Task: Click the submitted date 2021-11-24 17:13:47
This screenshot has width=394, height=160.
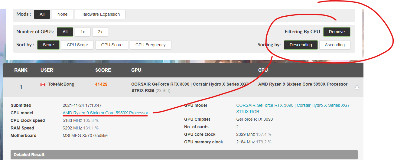Action: click(x=82, y=105)
